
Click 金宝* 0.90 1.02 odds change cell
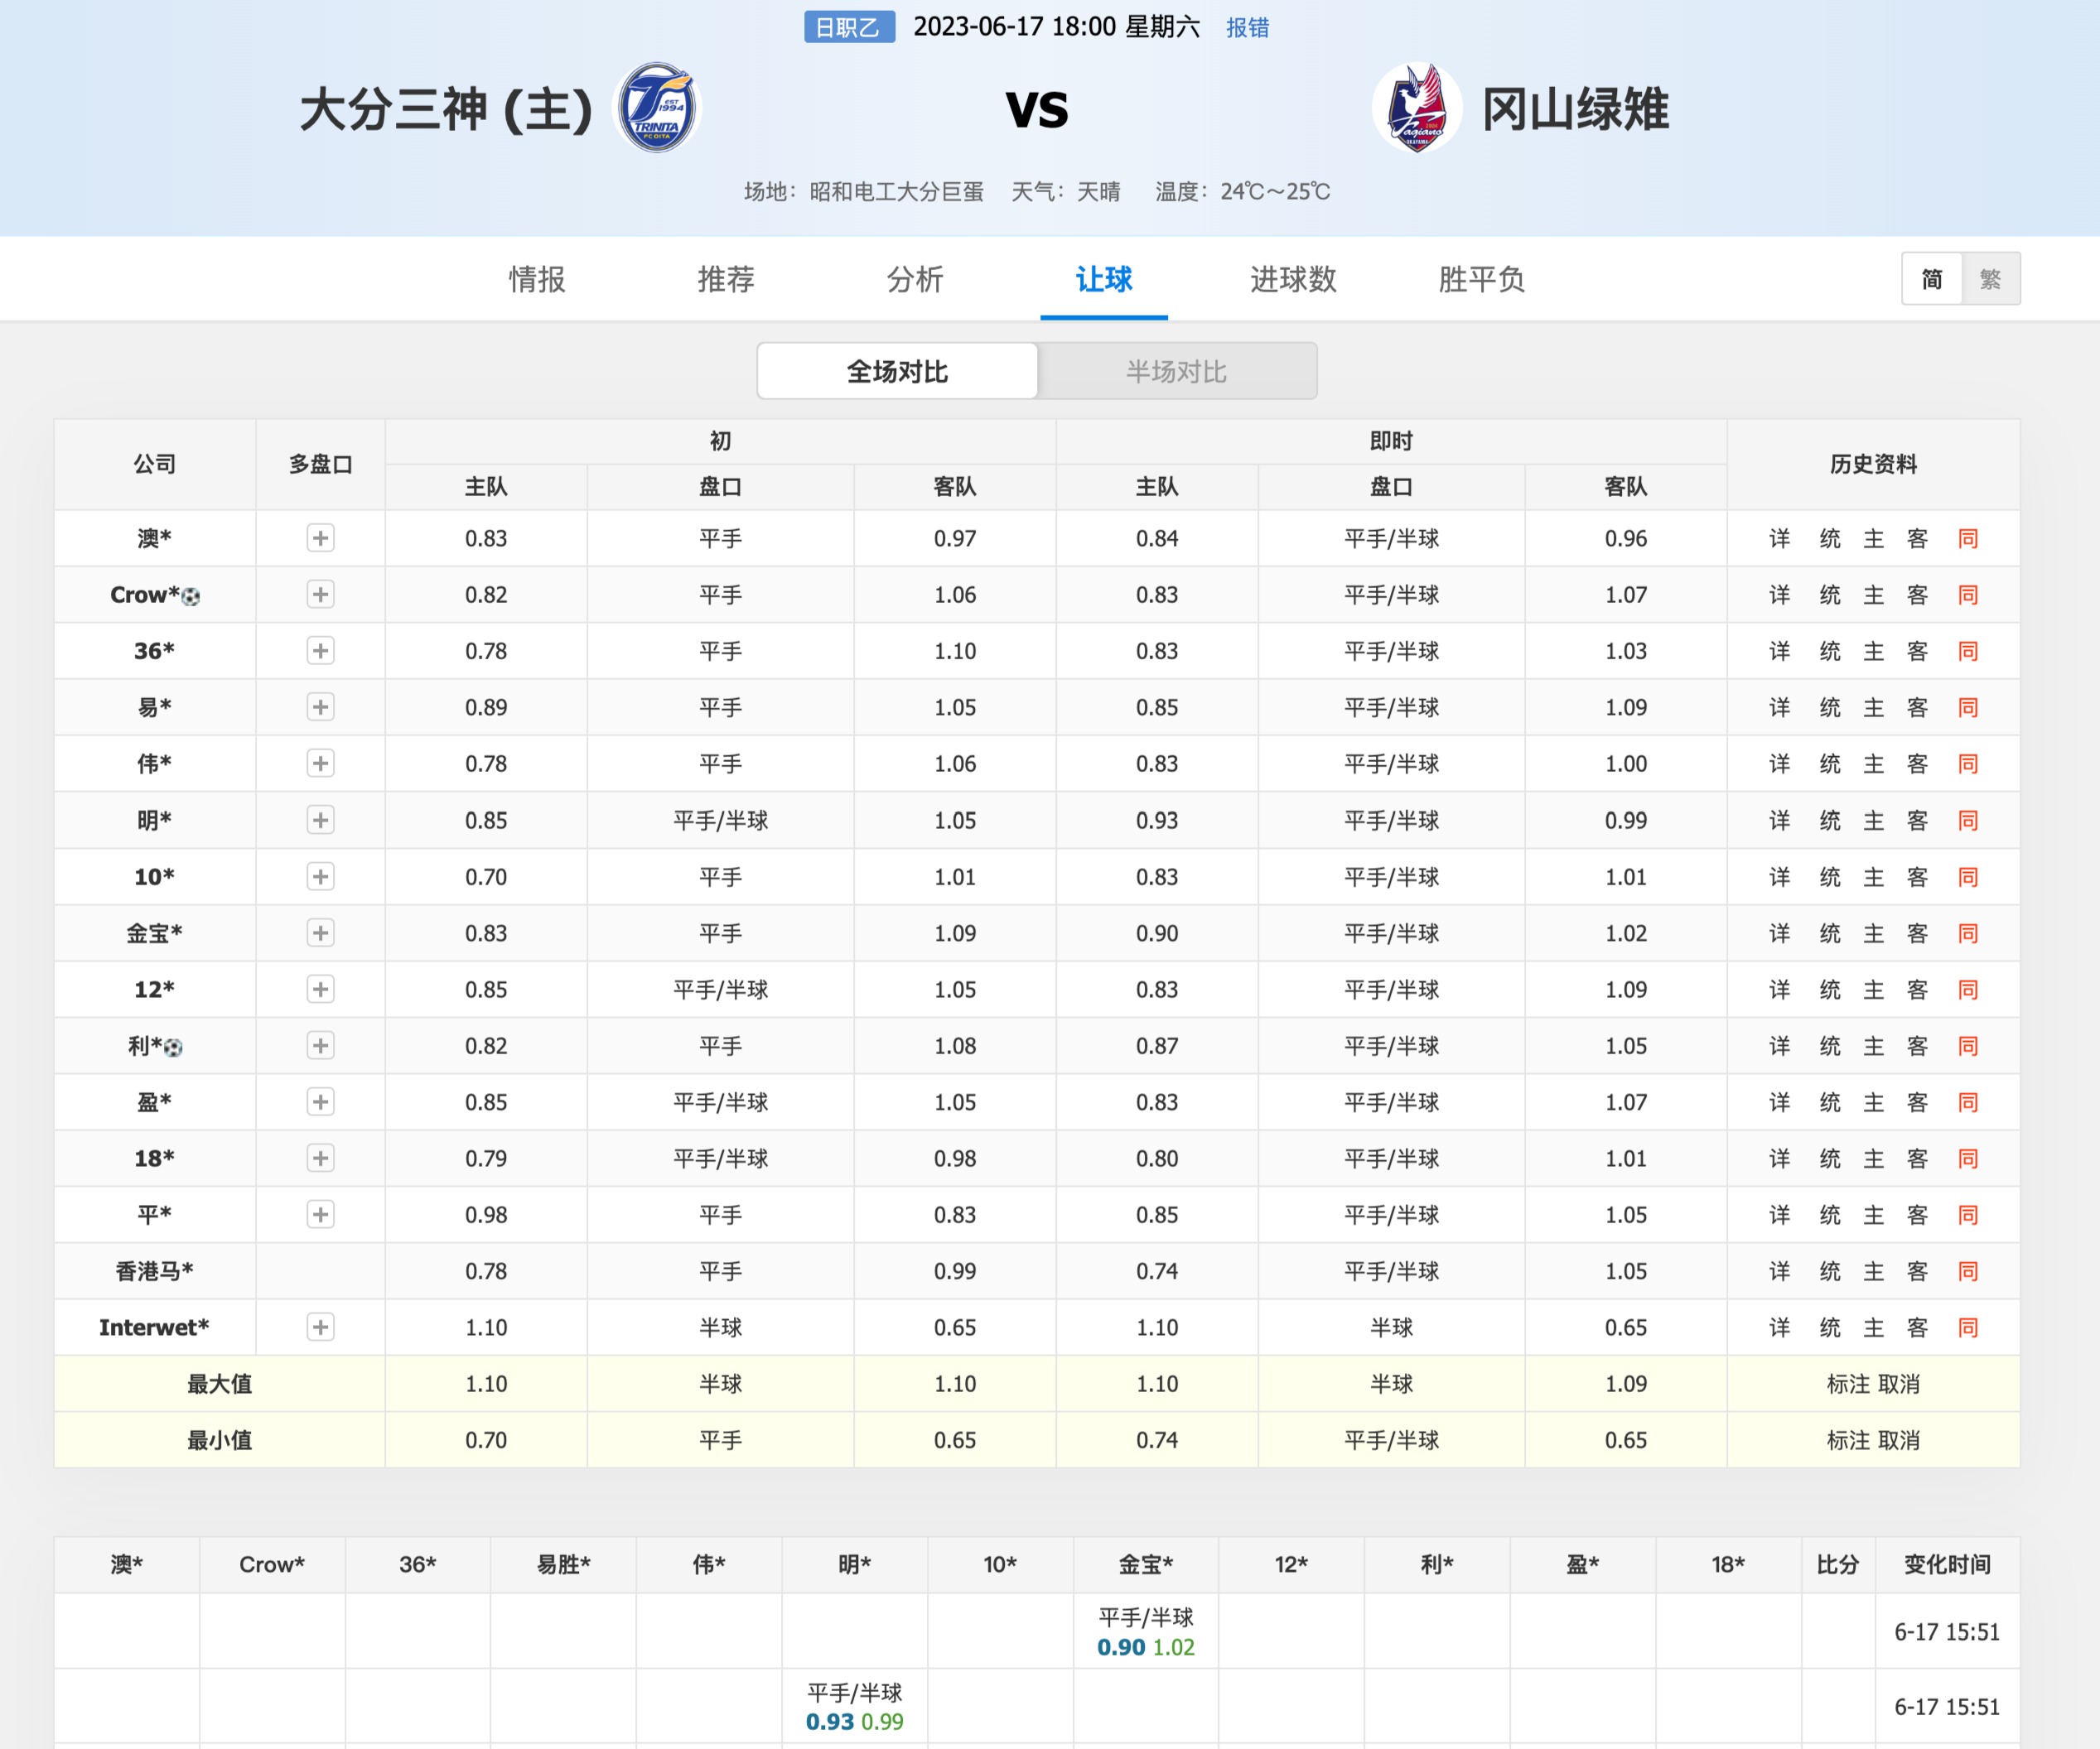pyautogui.click(x=1146, y=1631)
